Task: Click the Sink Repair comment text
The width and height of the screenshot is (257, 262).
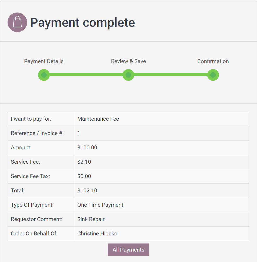Action: coord(91,219)
